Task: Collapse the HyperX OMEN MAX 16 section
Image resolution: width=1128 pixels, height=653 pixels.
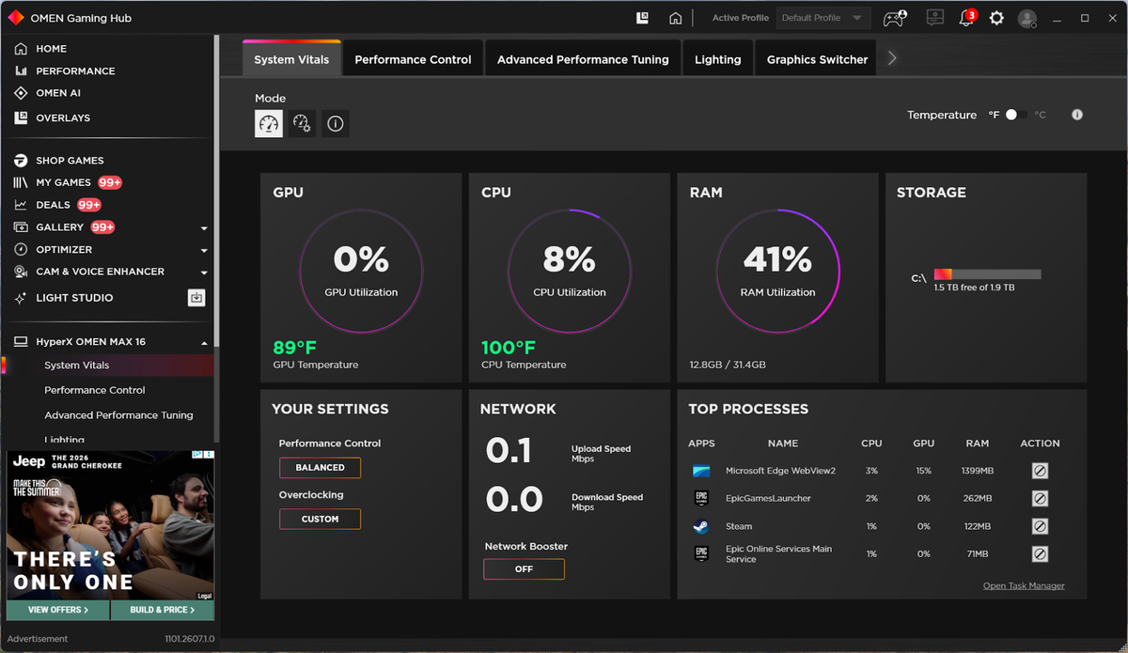Action: point(204,342)
